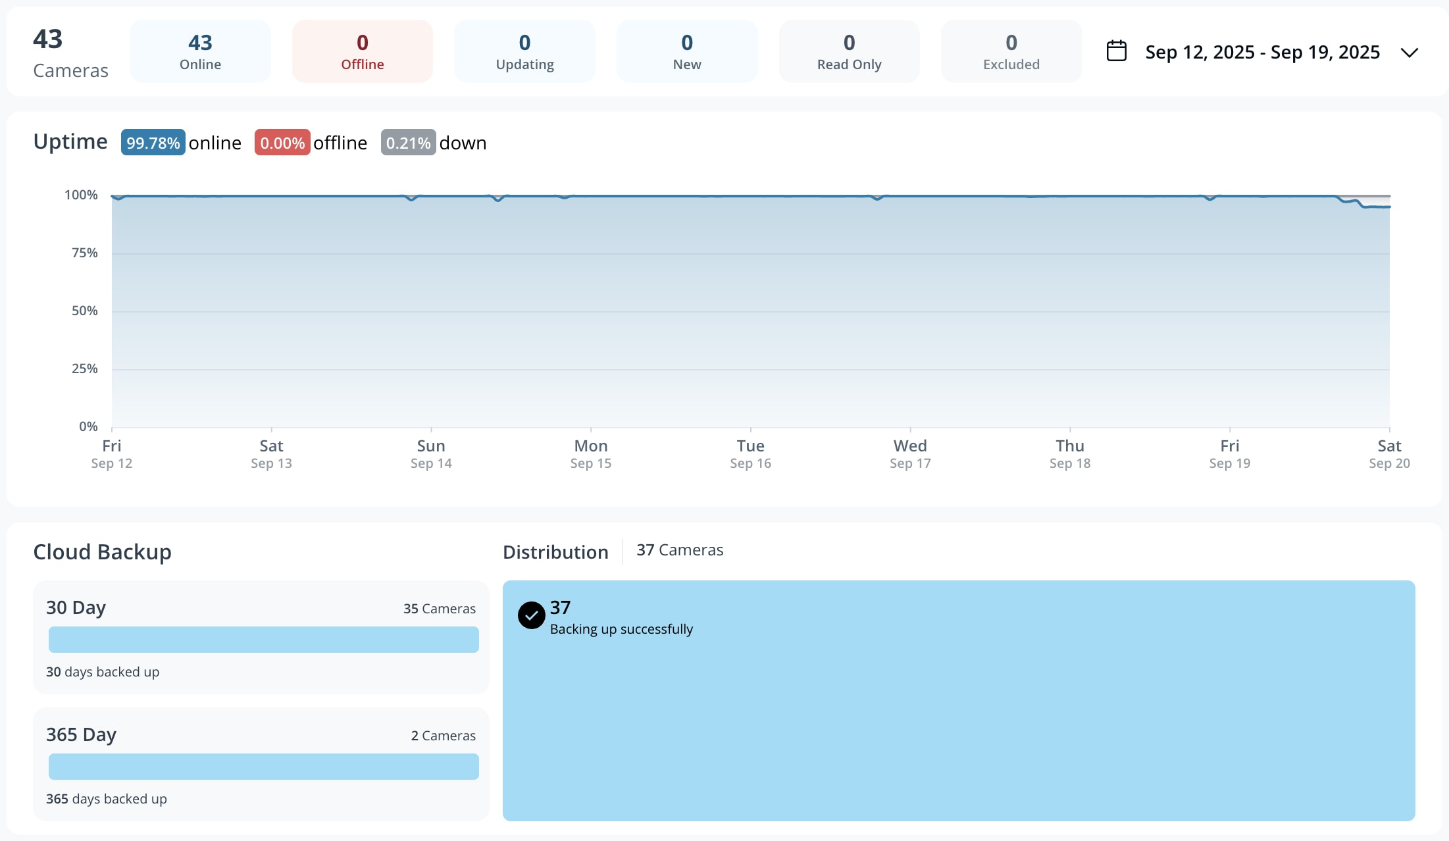Expand the date range dropdown chevron
The width and height of the screenshot is (1449, 841).
pos(1409,53)
